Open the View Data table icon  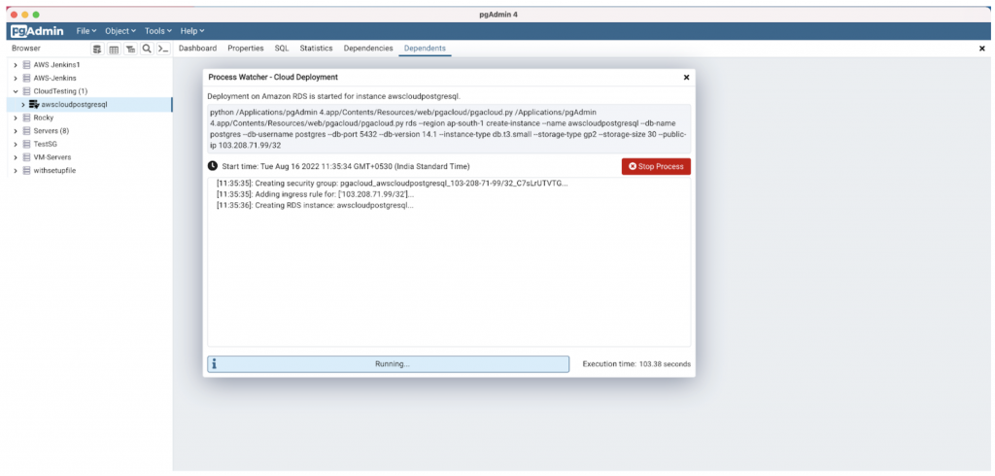click(x=114, y=49)
